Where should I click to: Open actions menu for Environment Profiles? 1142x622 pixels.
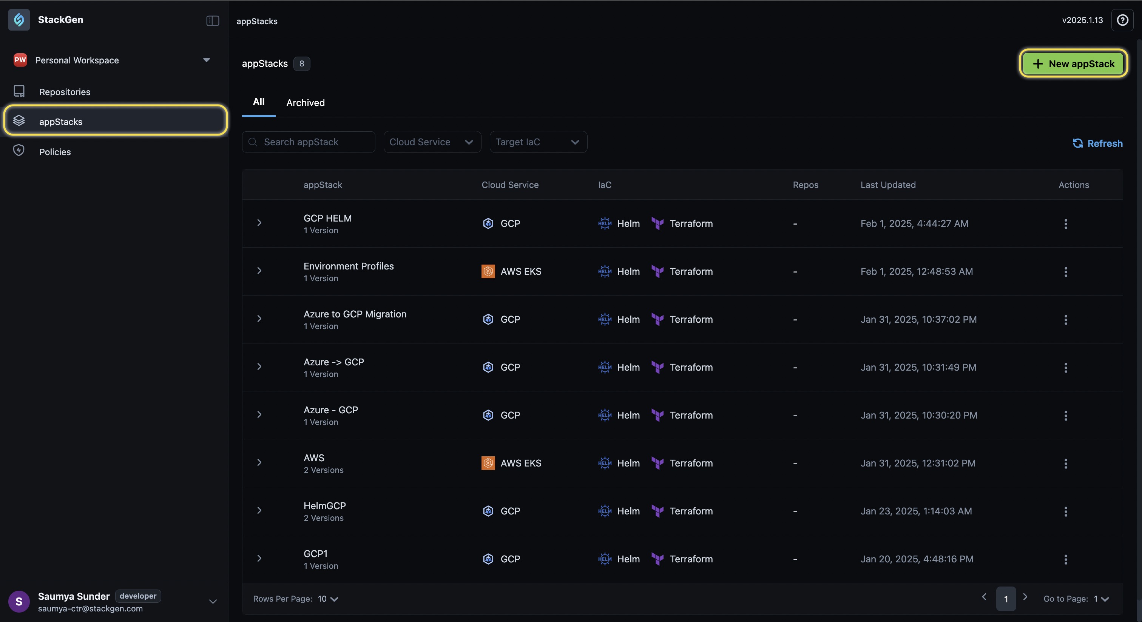click(1066, 272)
